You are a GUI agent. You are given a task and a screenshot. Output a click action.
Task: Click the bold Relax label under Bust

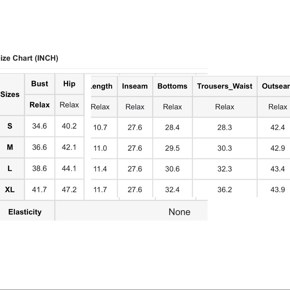[x=39, y=105]
